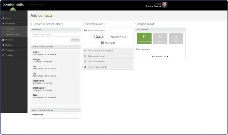
Task: Expand Quick contact import section
Action: click(108, 56)
